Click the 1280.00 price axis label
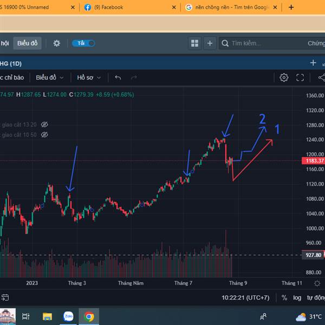The image size is (325, 325). tap(315, 125)
